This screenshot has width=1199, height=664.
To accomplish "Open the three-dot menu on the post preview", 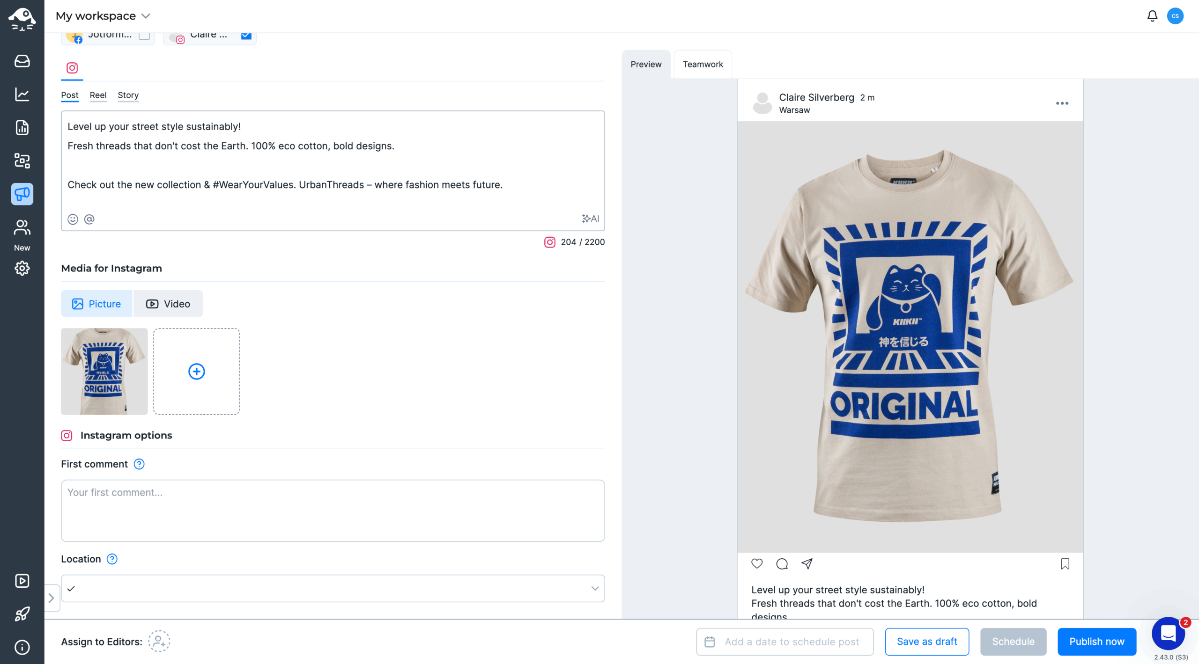I will 1062,103.
